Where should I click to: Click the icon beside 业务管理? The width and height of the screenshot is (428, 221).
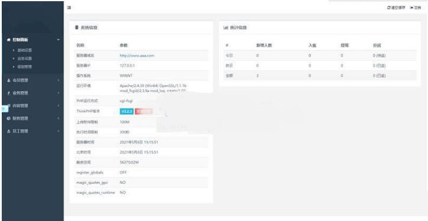(x=8, y=93)
